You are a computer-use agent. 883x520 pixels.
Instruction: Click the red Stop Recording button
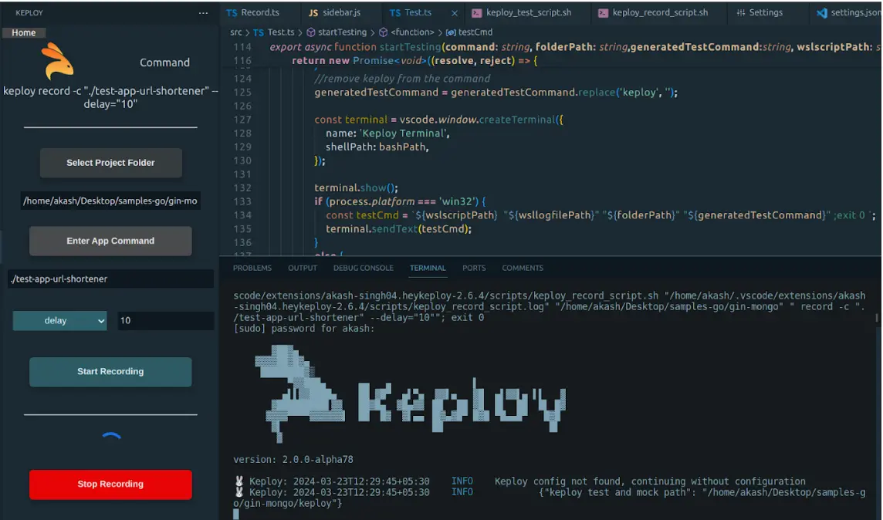pos(110,484)
